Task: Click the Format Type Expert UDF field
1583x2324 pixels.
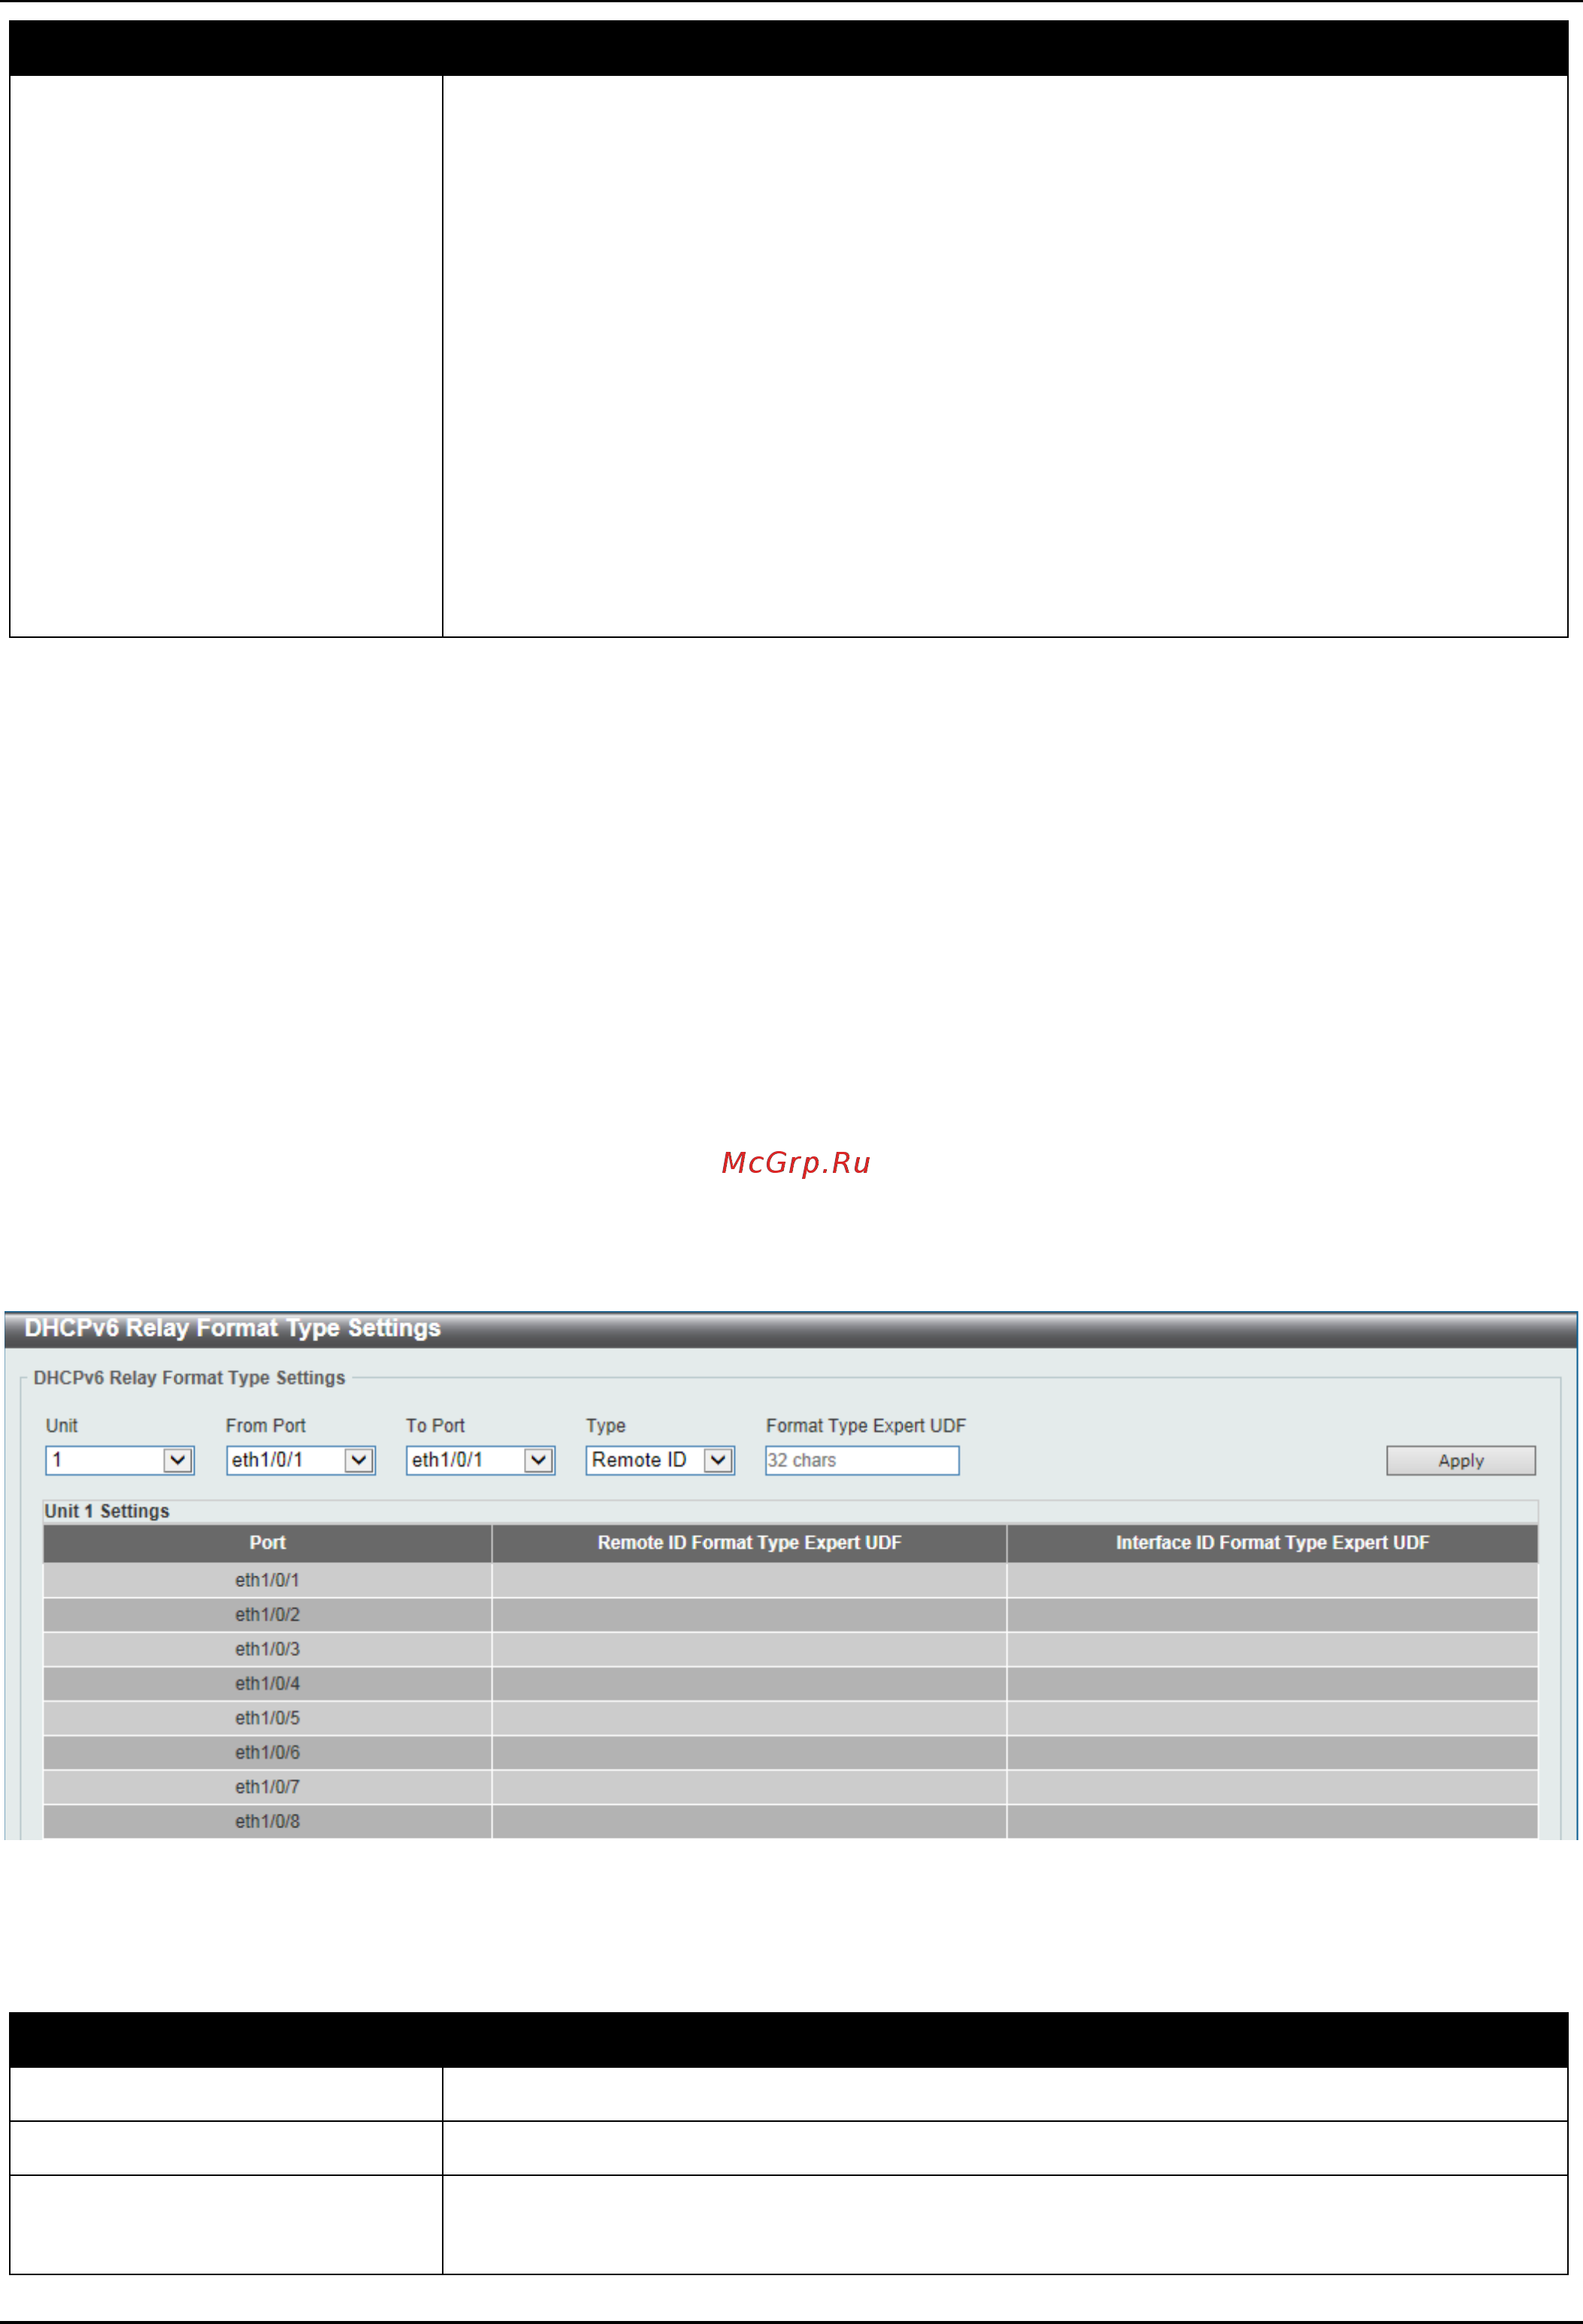Action: coord(863,1460)
